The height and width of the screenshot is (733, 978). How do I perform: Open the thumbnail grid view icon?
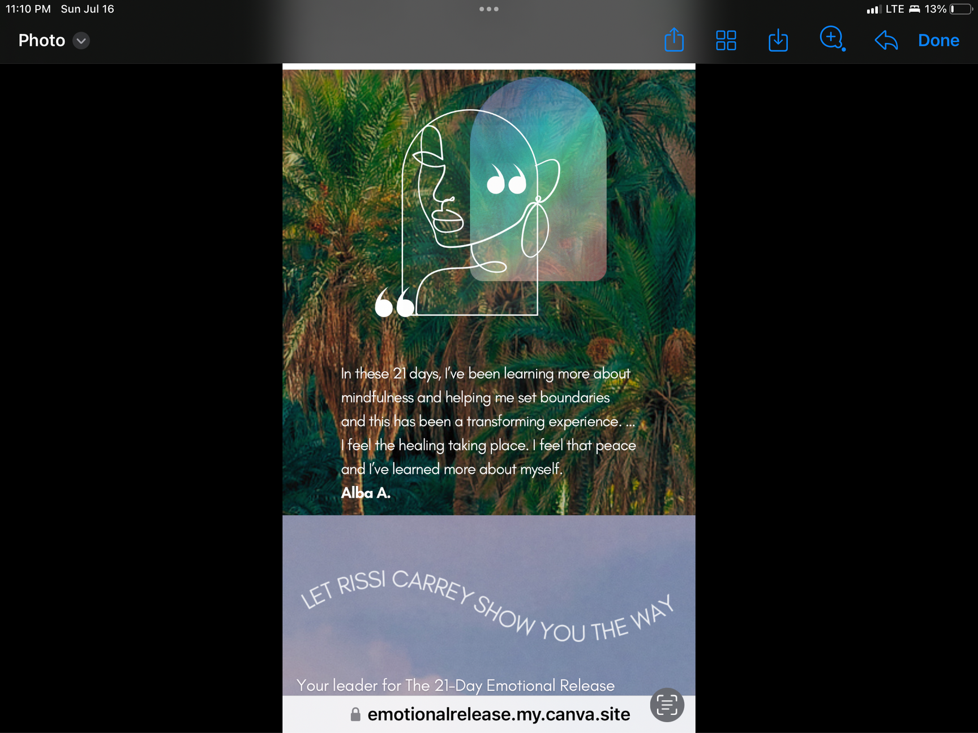(726, 40)
